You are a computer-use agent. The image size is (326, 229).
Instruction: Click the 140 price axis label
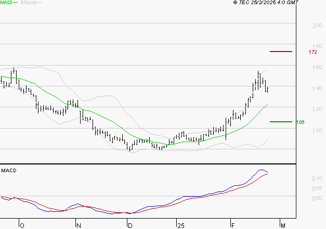click(317, 88)
